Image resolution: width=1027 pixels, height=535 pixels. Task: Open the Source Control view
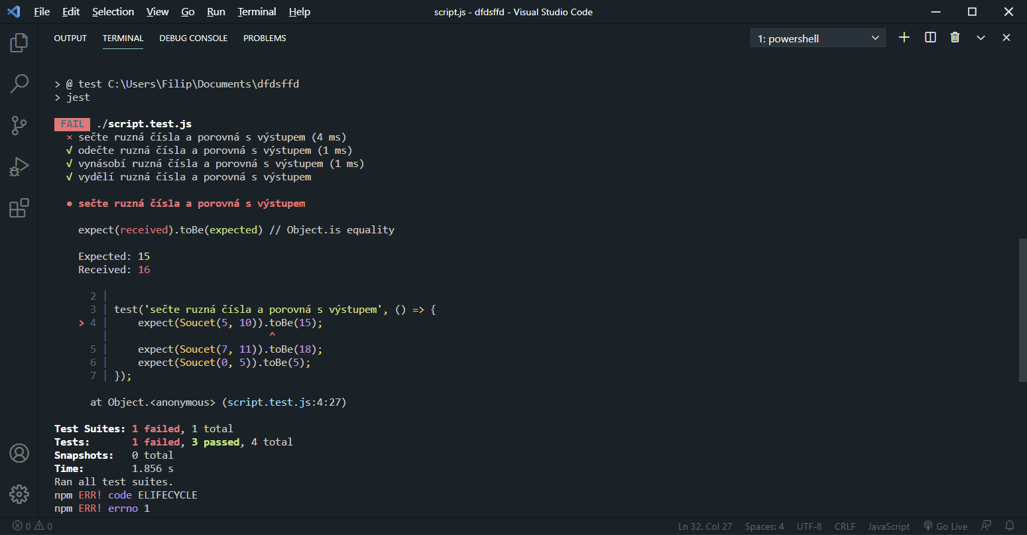coord(19,125)
